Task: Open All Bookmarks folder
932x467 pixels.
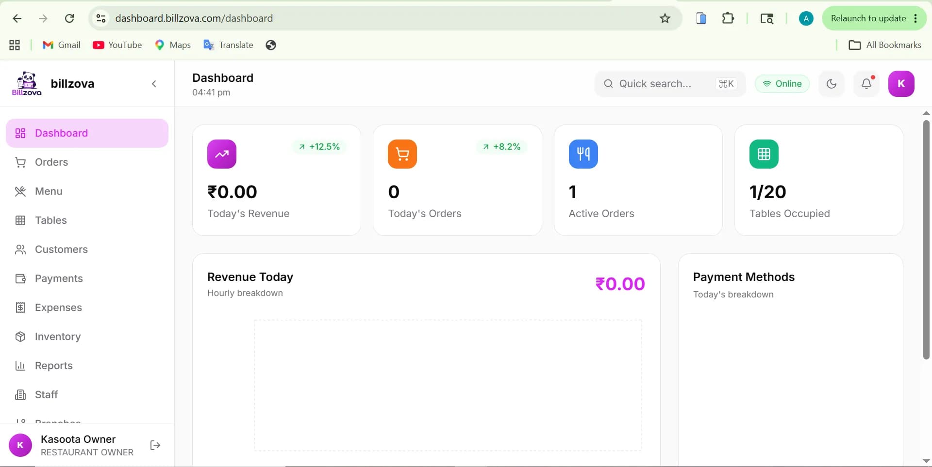Action: pos(885,45)
